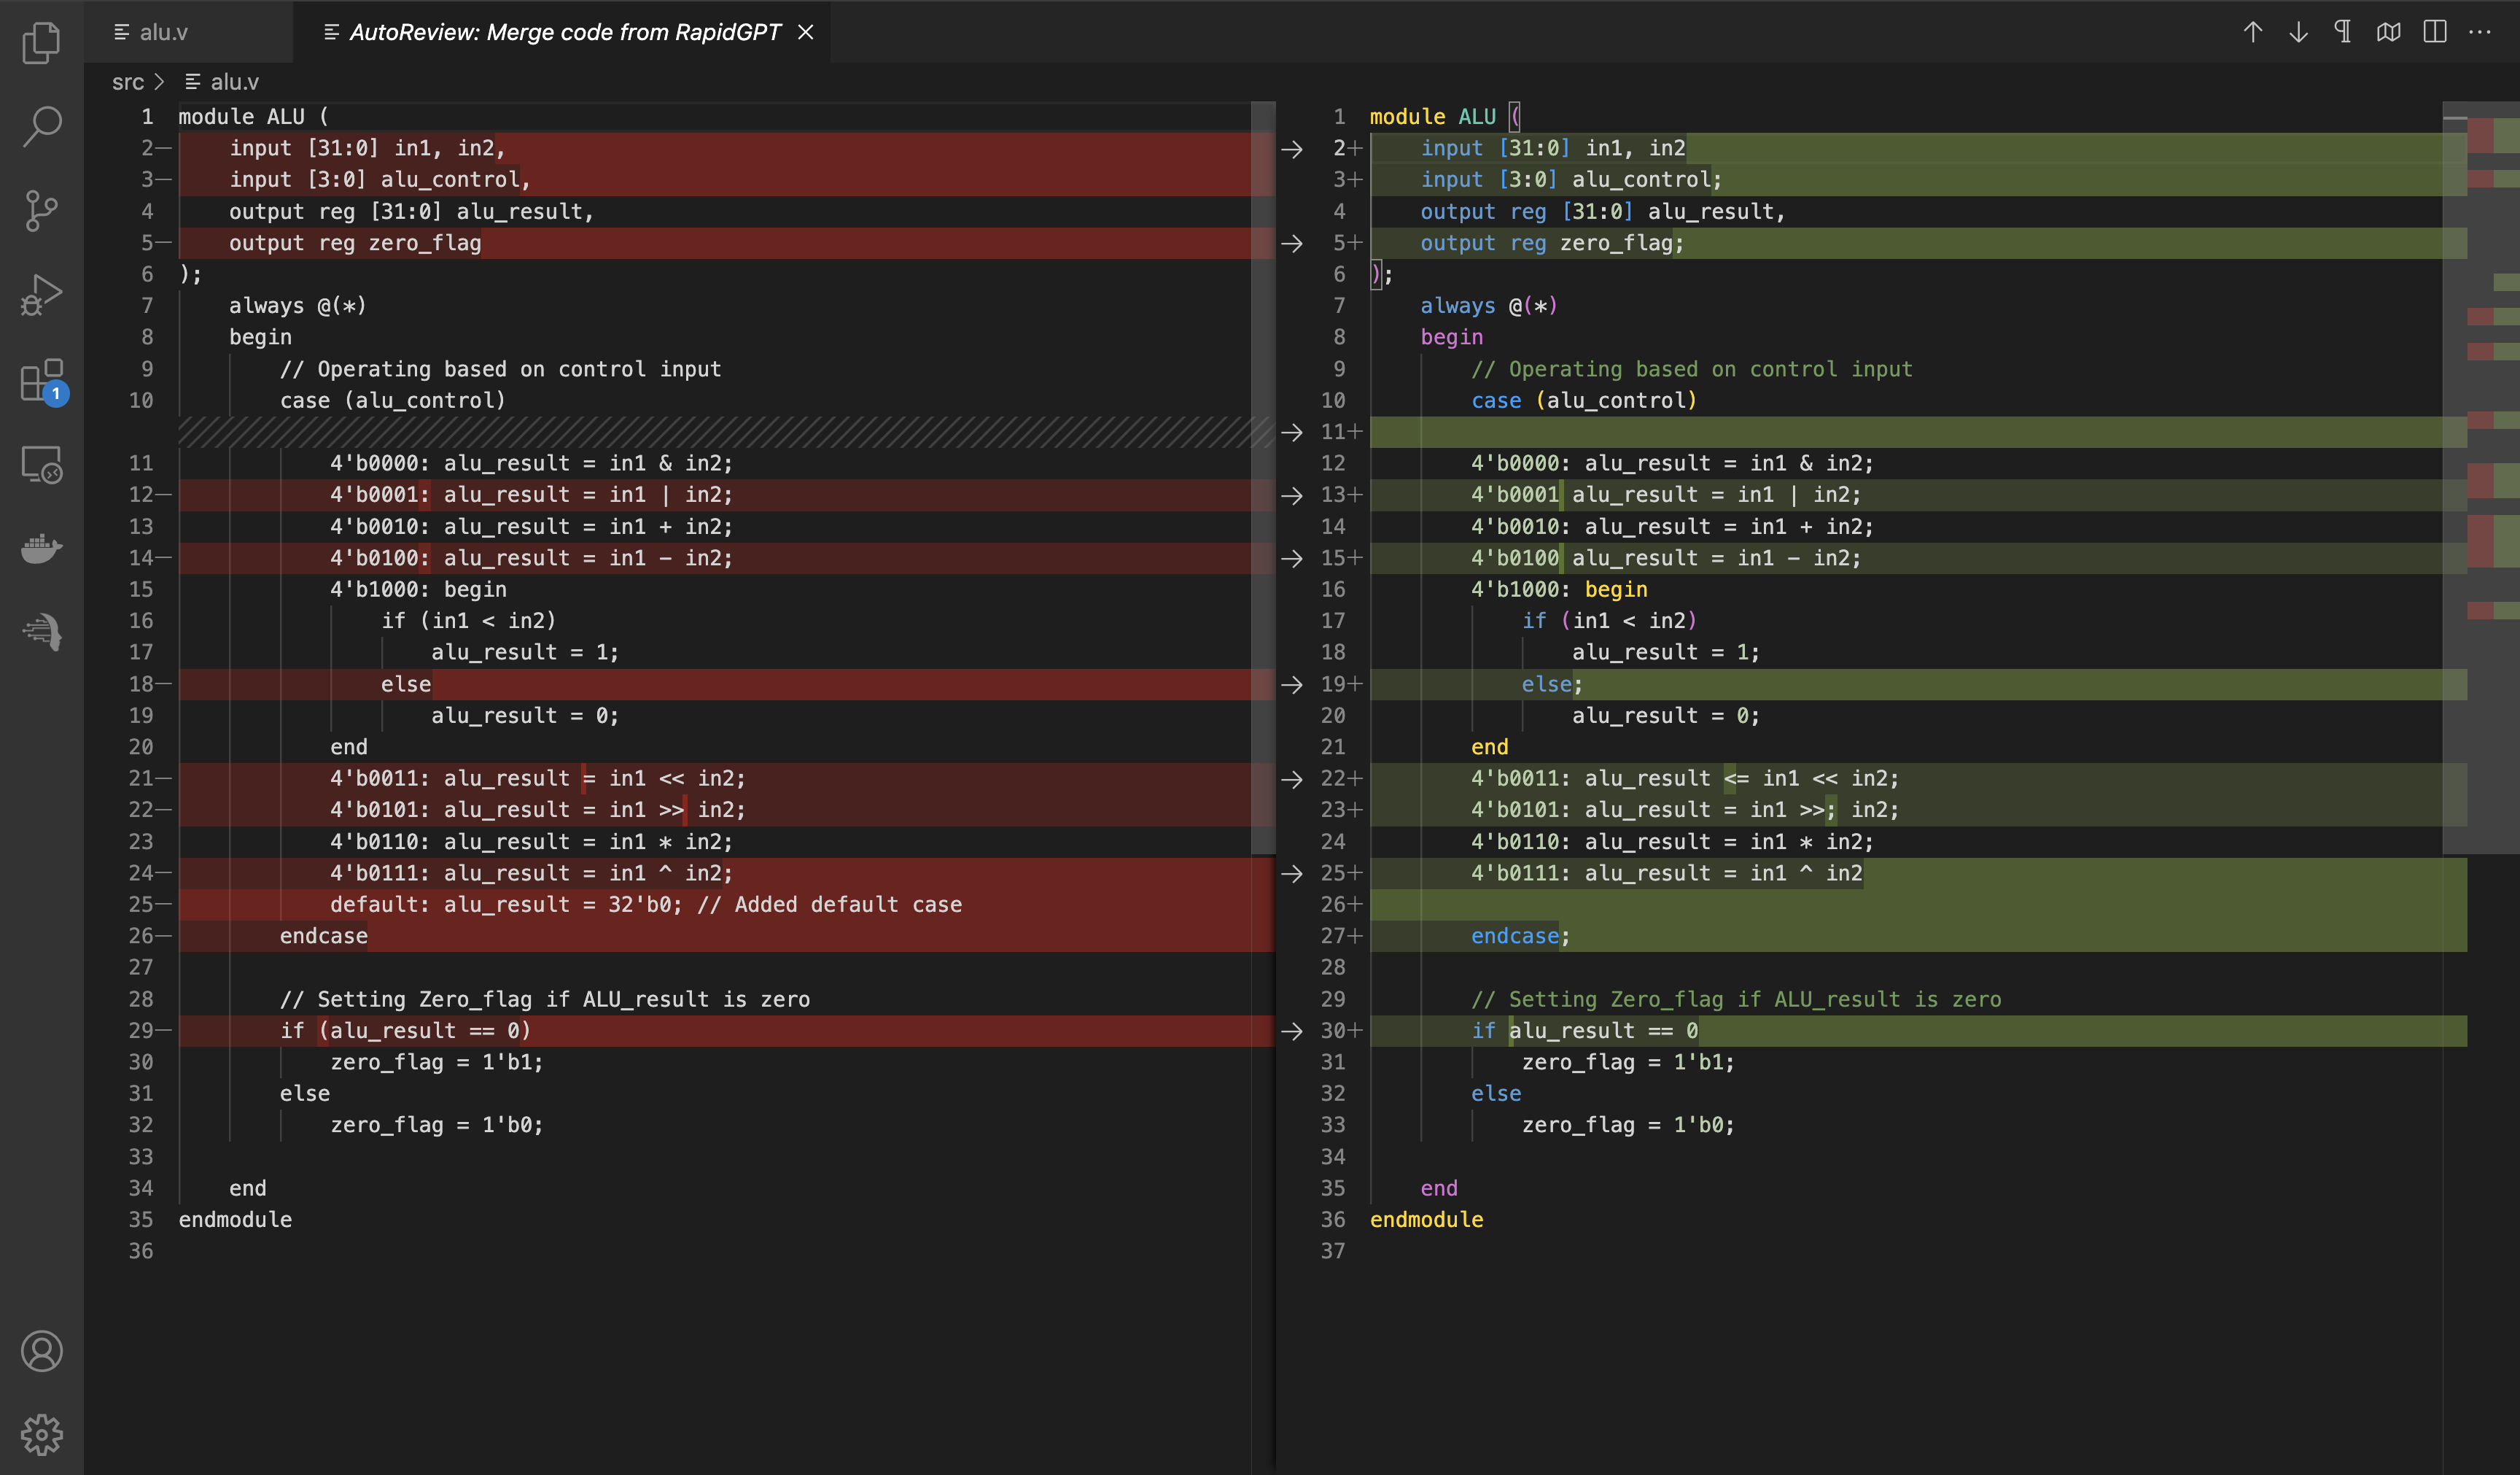Click the src breadcrumb

point(127,82)
